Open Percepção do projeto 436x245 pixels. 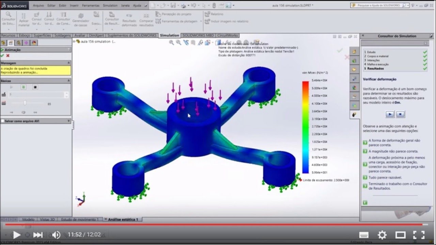pyautogui.click(x=174, y=14)
